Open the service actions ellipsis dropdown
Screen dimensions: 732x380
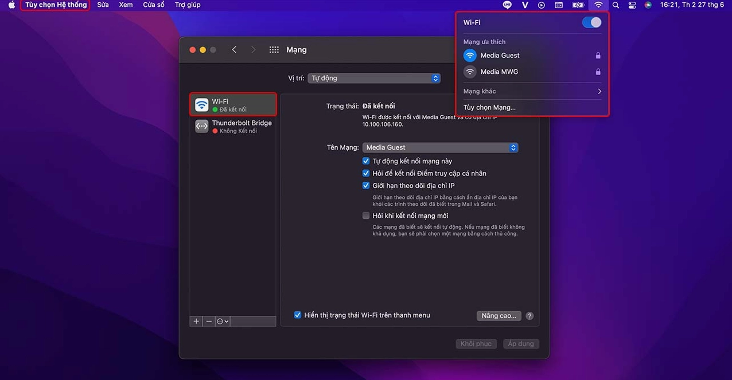[x=223, y=322]
